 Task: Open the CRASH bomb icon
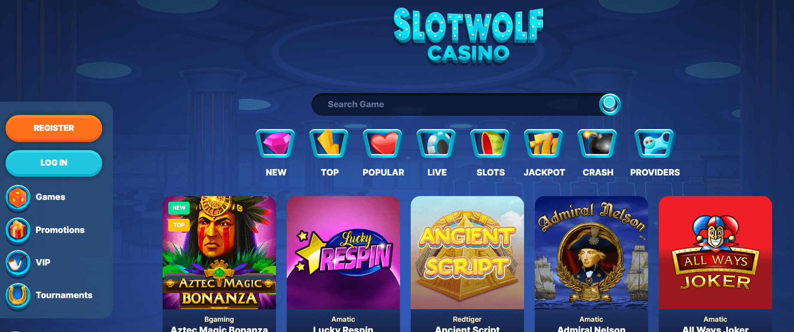pos(597,143)
